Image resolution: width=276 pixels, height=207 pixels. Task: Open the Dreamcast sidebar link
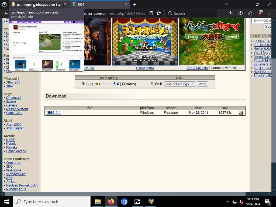(14, 98)
